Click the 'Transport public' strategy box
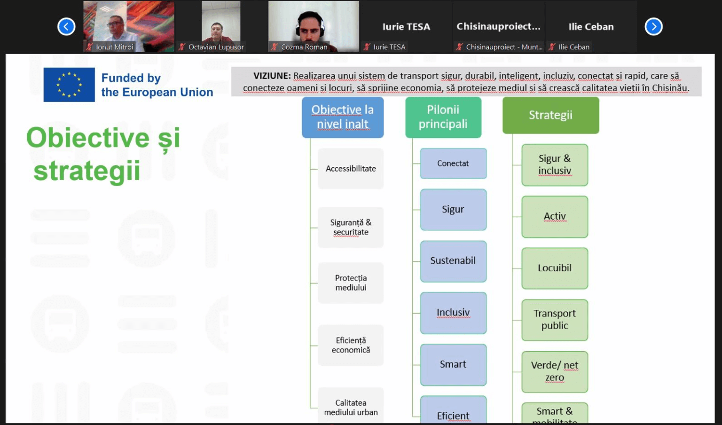 point(555,320)
